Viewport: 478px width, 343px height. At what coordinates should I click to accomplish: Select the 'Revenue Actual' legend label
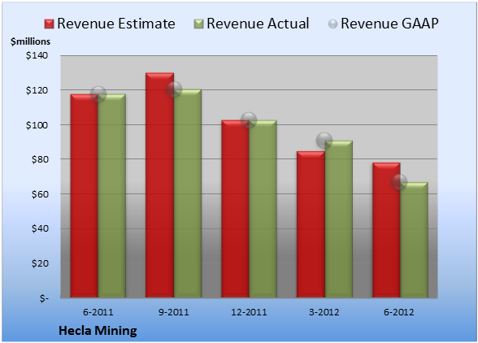click(x=258, y=24)
